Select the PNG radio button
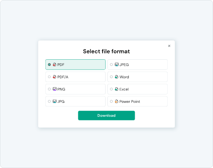 (49, 89)
